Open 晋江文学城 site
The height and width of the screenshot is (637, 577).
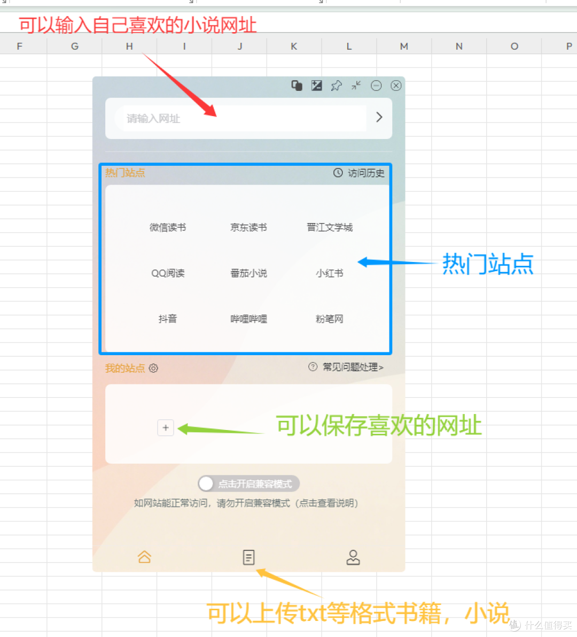tap(330, 227)
